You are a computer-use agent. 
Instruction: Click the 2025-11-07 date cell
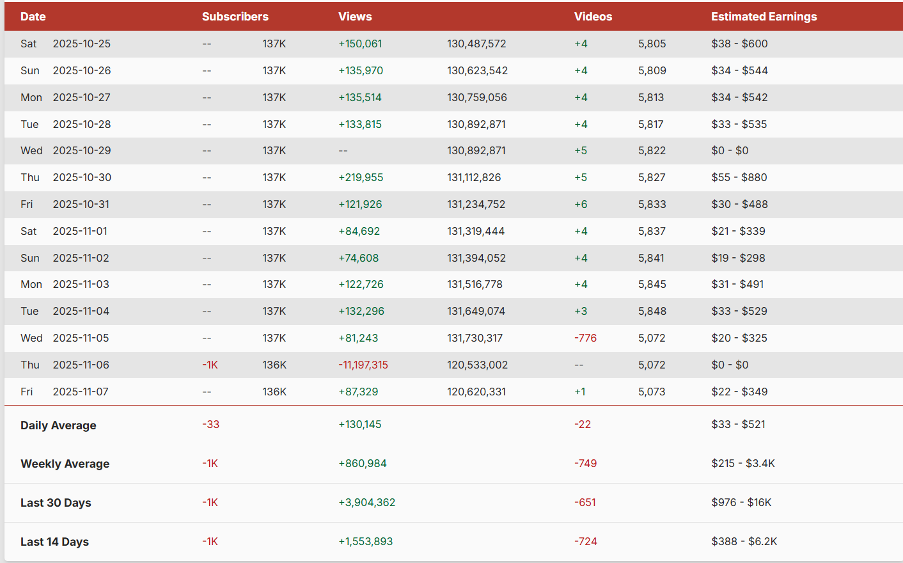coord(81,392)
